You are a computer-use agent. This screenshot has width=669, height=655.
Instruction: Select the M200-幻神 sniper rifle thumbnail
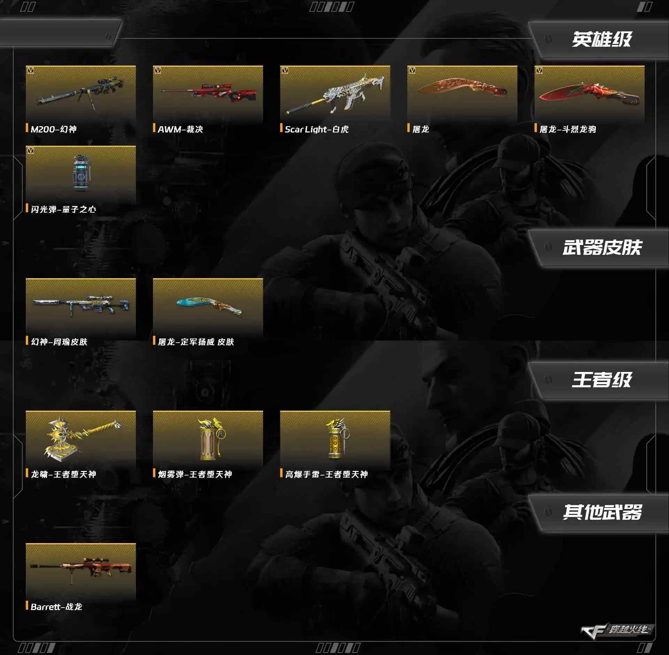coord(80,93)
